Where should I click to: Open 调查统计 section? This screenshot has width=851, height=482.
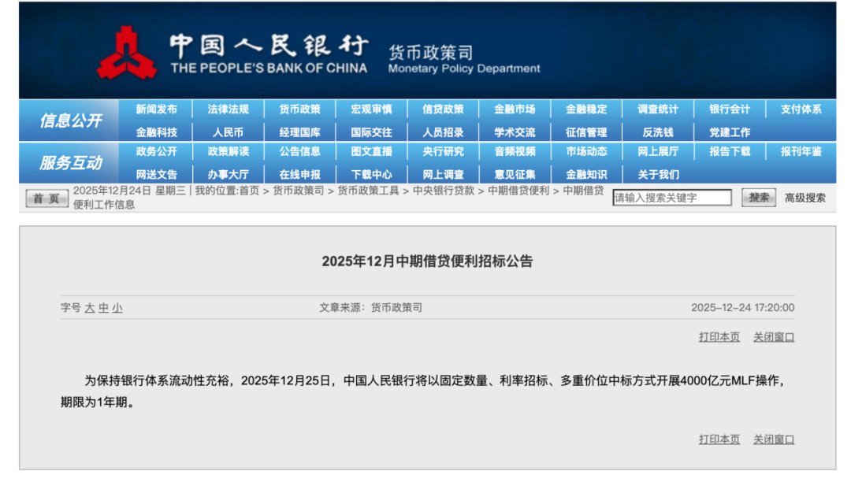coord(658,109)
